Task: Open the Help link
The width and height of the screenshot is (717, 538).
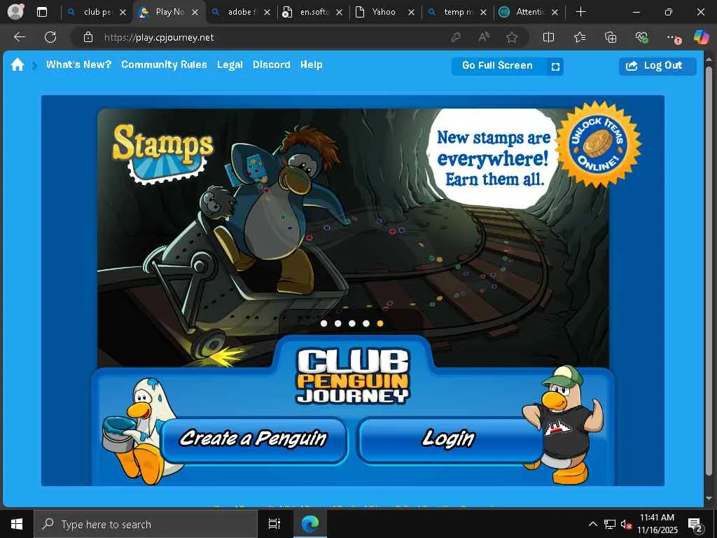Action: (x=312, y=64)
